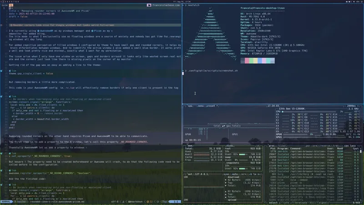Click the folder icon beside francoislachese.com in nvim
Image resolution: width=364 pixels, height=205 pixels.
(149, 5)
